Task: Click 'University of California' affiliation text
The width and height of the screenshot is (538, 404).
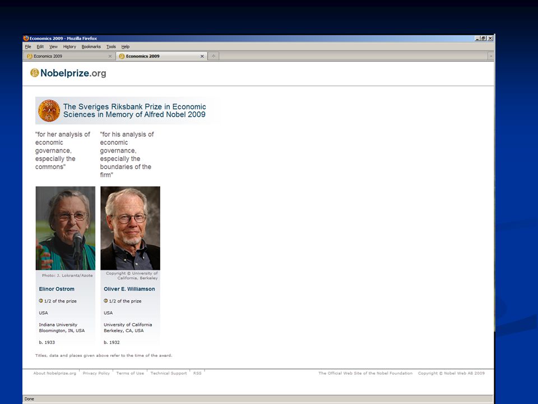Action: coord(128,325)
